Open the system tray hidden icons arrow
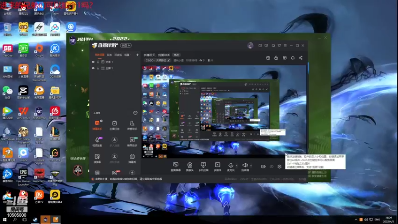 coord(356,219)
